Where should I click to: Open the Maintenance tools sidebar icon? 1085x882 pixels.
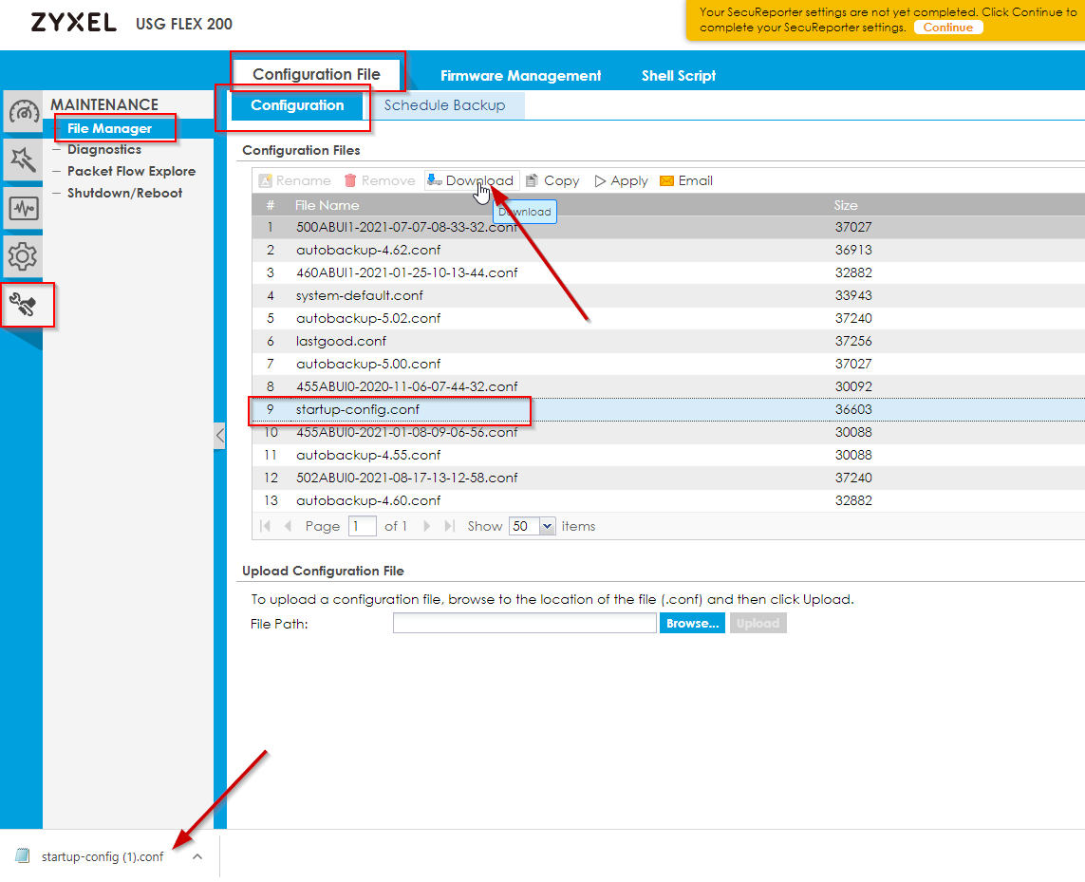pos(23,305)
